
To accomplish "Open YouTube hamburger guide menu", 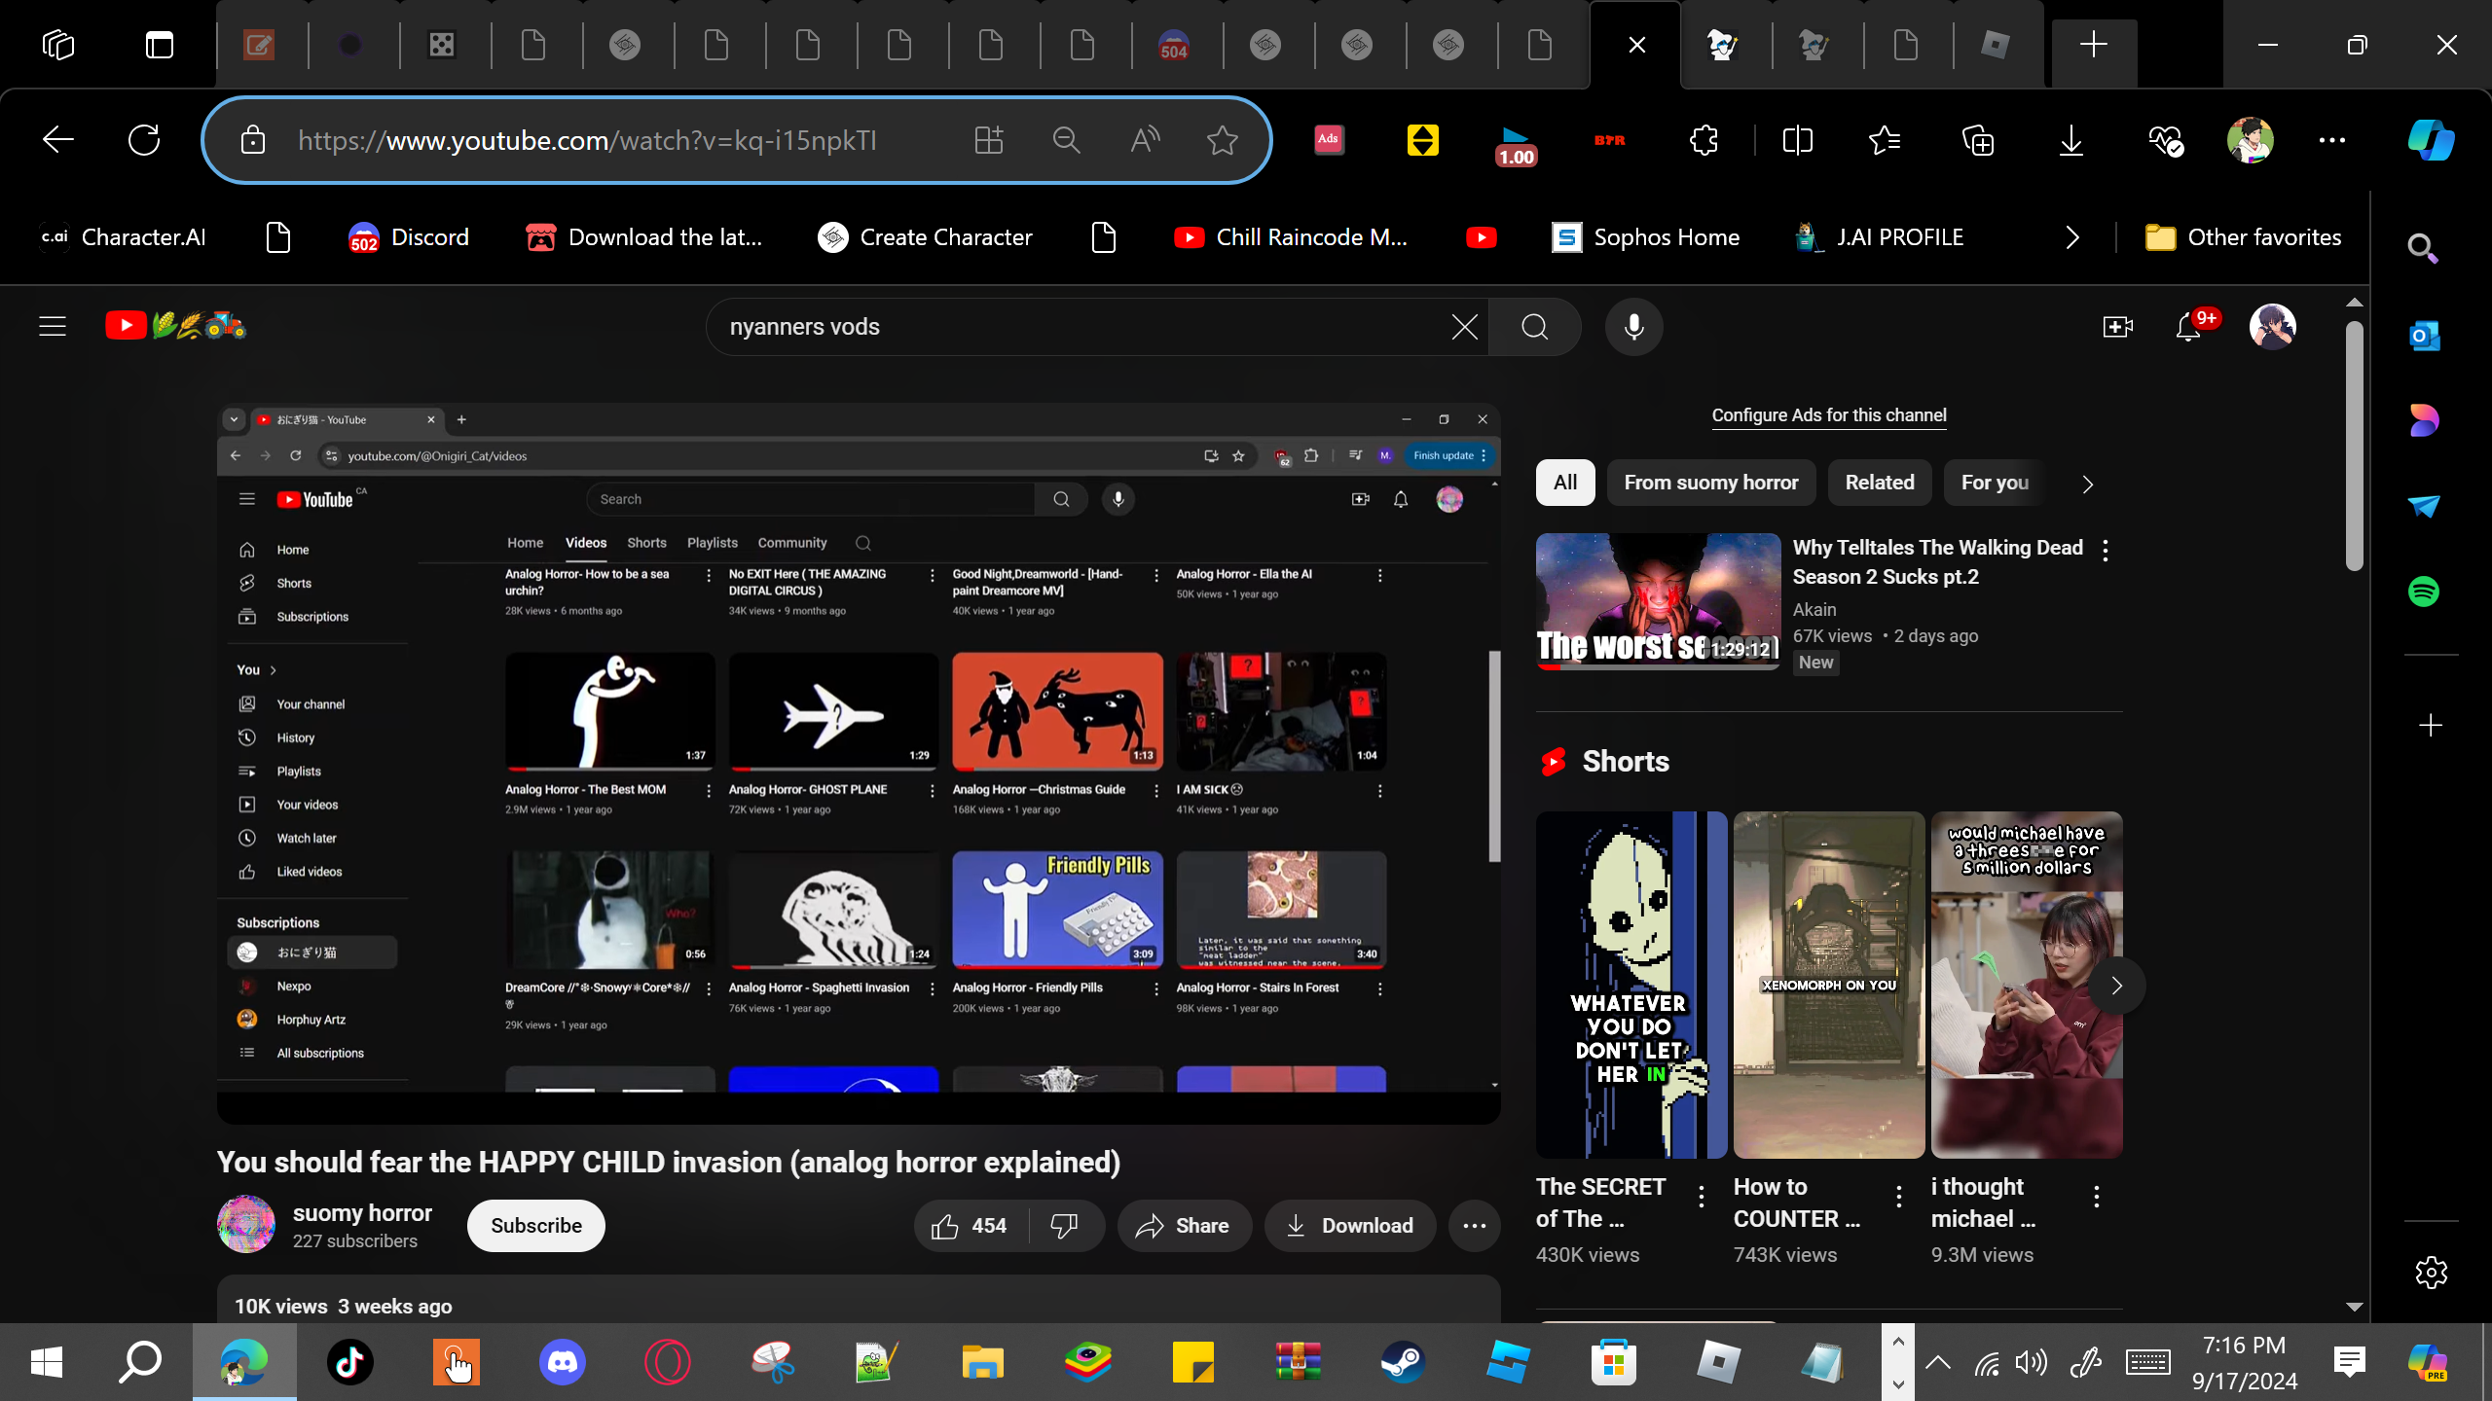I will point(53,326).
